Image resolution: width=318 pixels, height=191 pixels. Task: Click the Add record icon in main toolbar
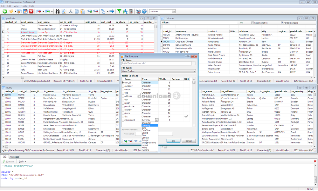coord(90,11)
